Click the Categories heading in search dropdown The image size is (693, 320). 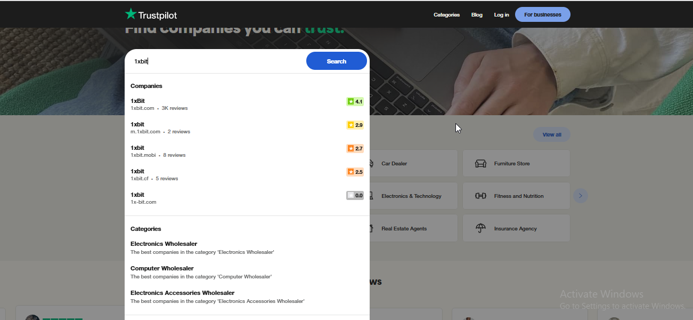pos(146,229)
